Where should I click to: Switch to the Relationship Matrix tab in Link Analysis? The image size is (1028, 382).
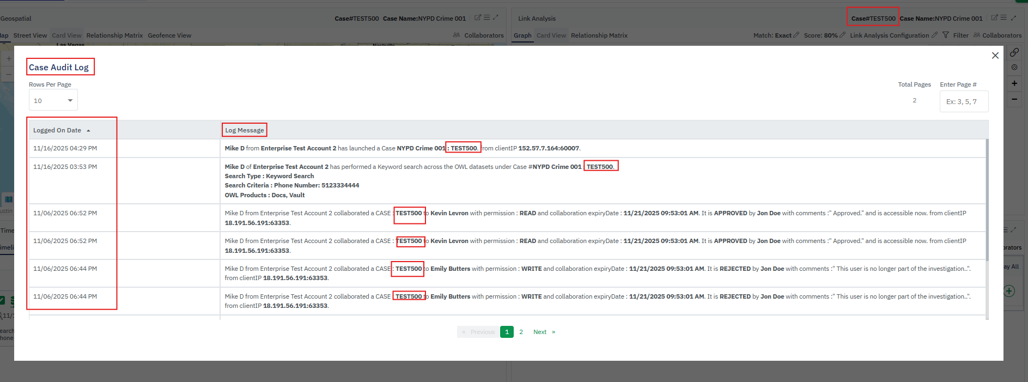599,35
